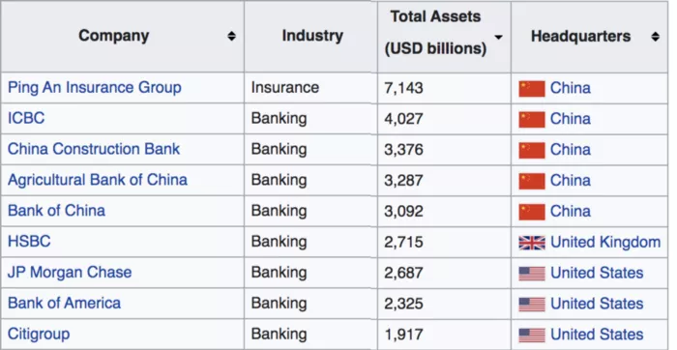Open Ping An Insurance Group link

pos(95,88)
